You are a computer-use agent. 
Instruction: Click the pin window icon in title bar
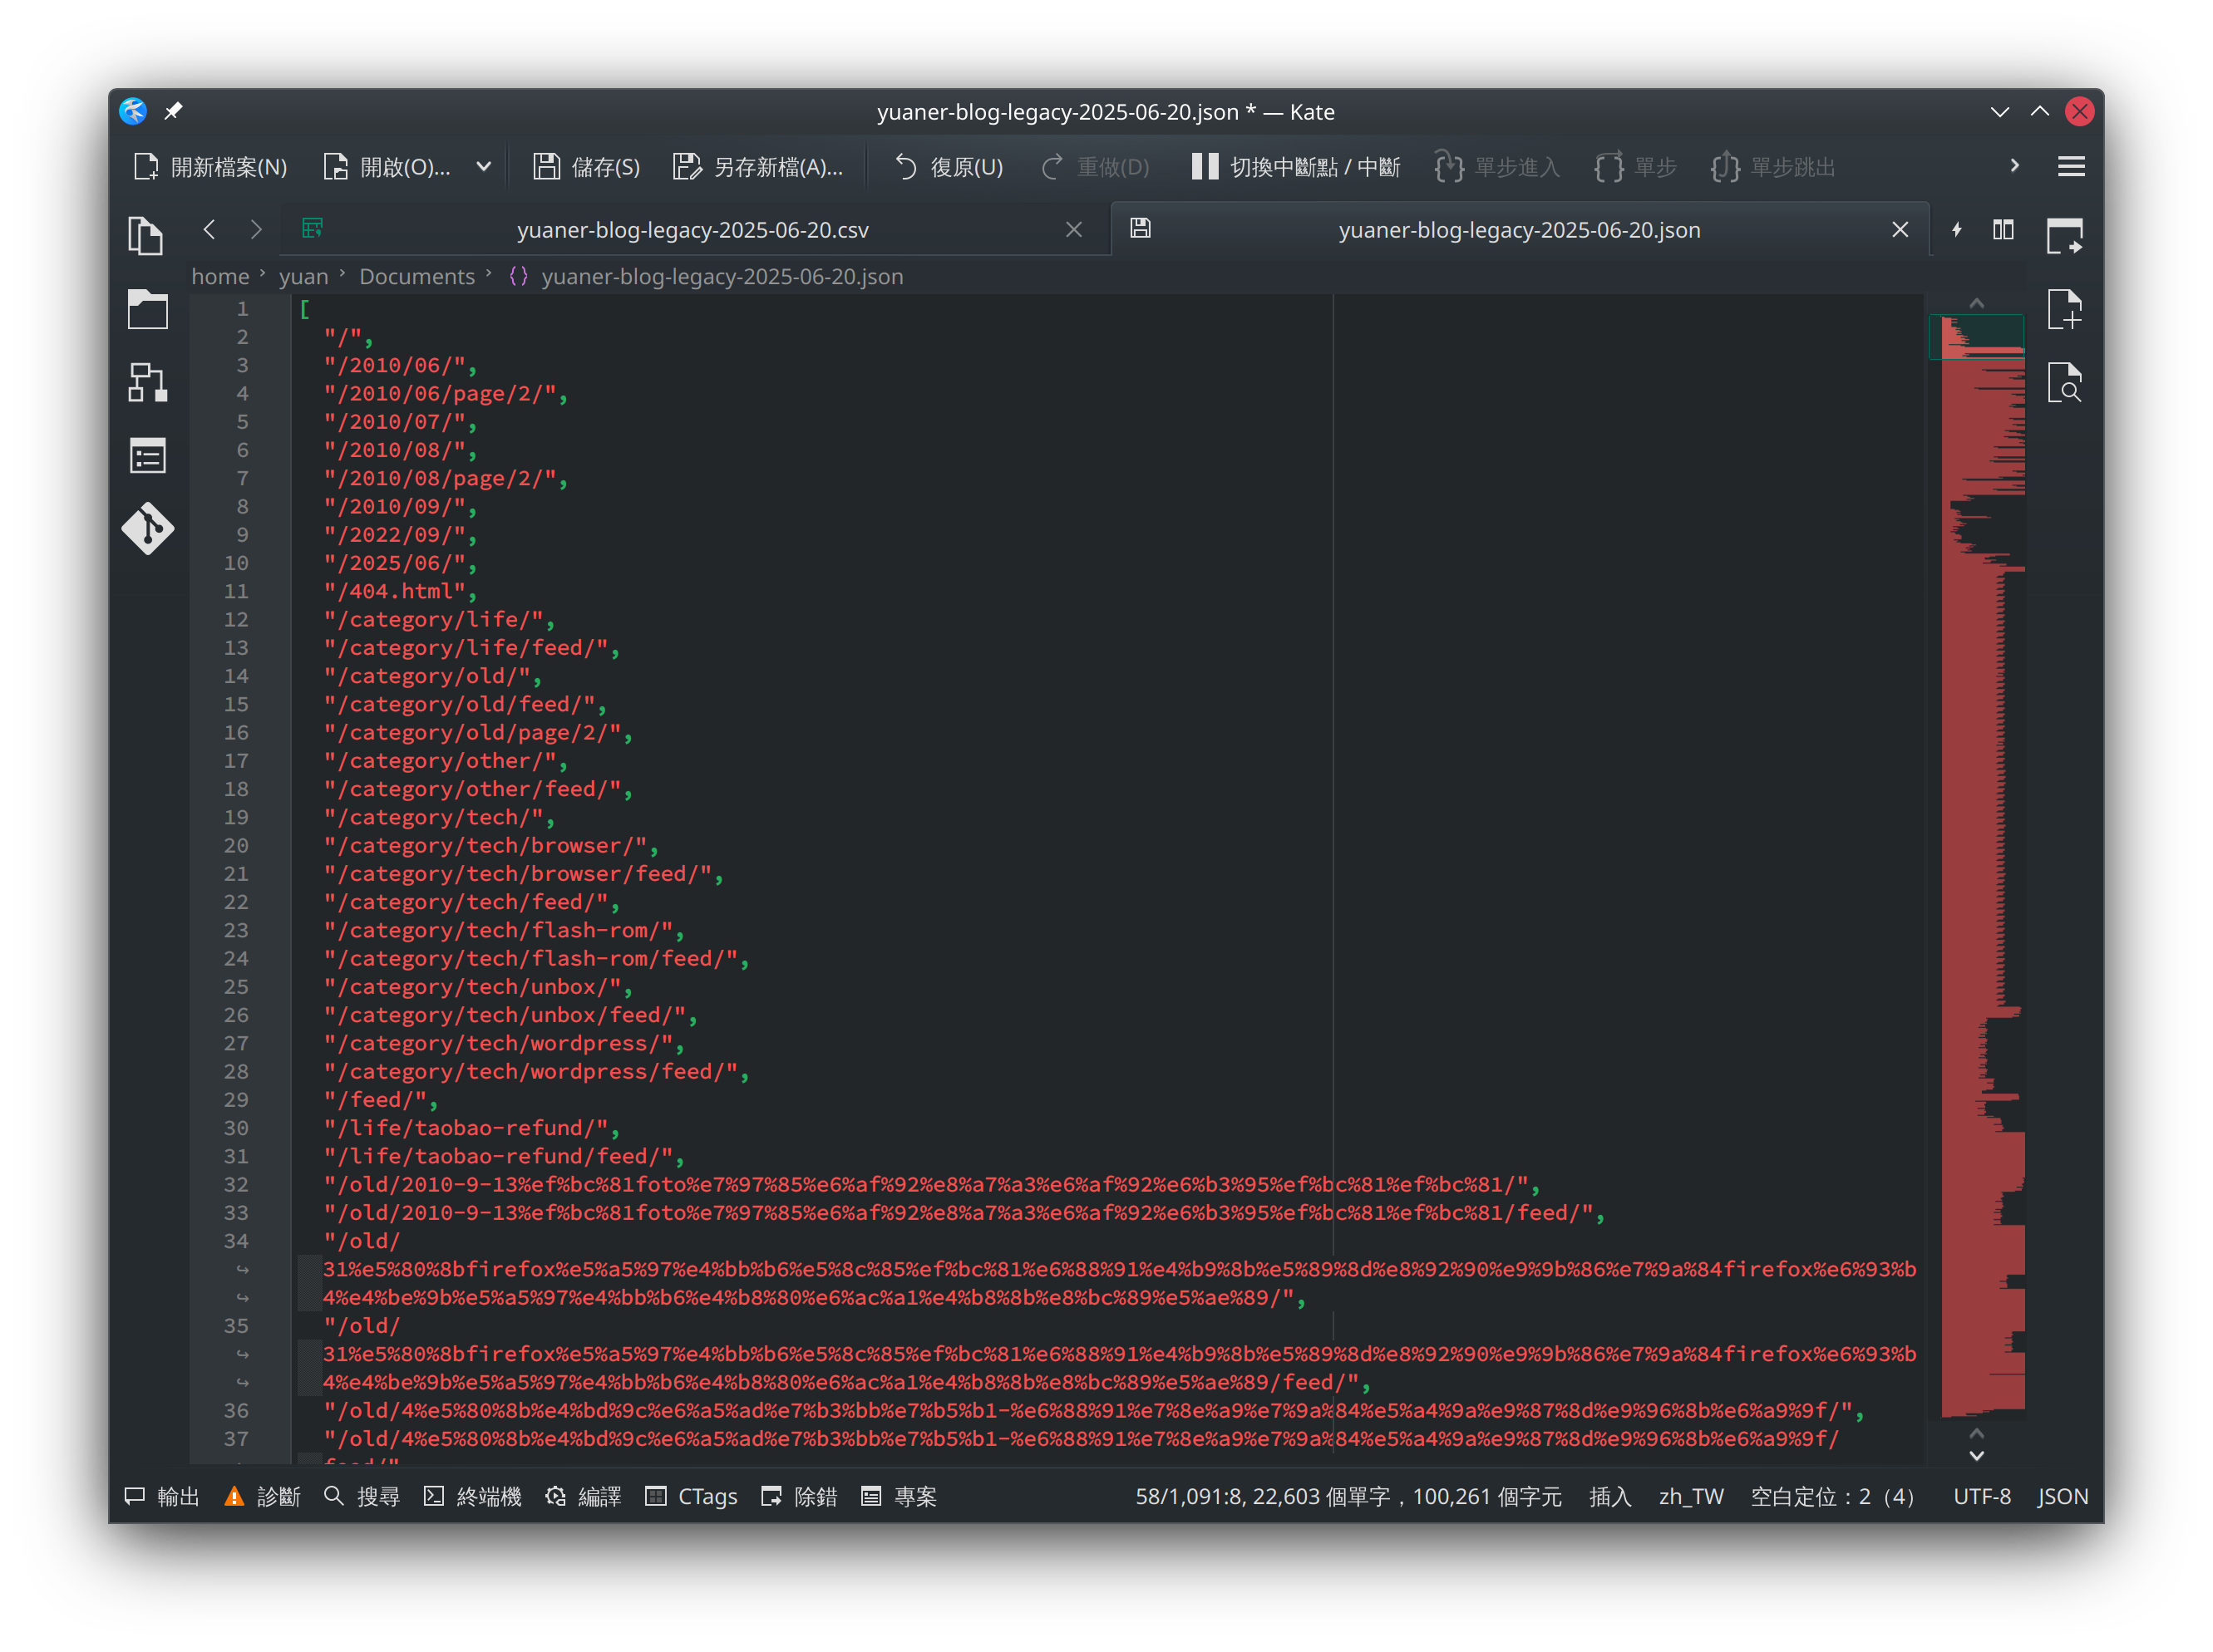click(173, 111)
